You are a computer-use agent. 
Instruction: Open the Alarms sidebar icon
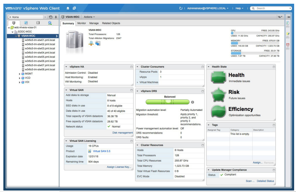coord(288,45)
